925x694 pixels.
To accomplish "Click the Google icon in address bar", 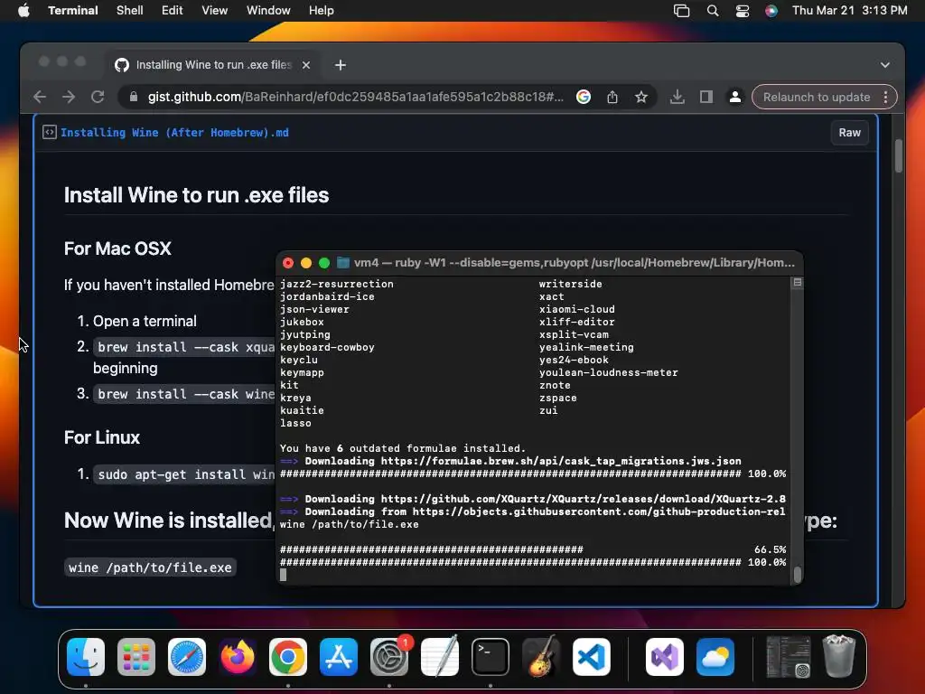I will [584, 97].
